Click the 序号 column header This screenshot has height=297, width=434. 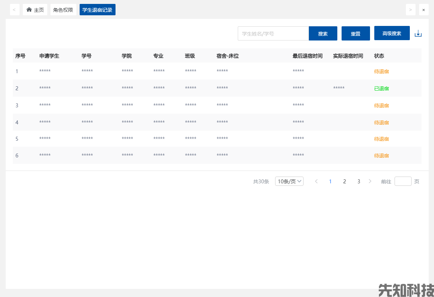[x=20, y=56]
